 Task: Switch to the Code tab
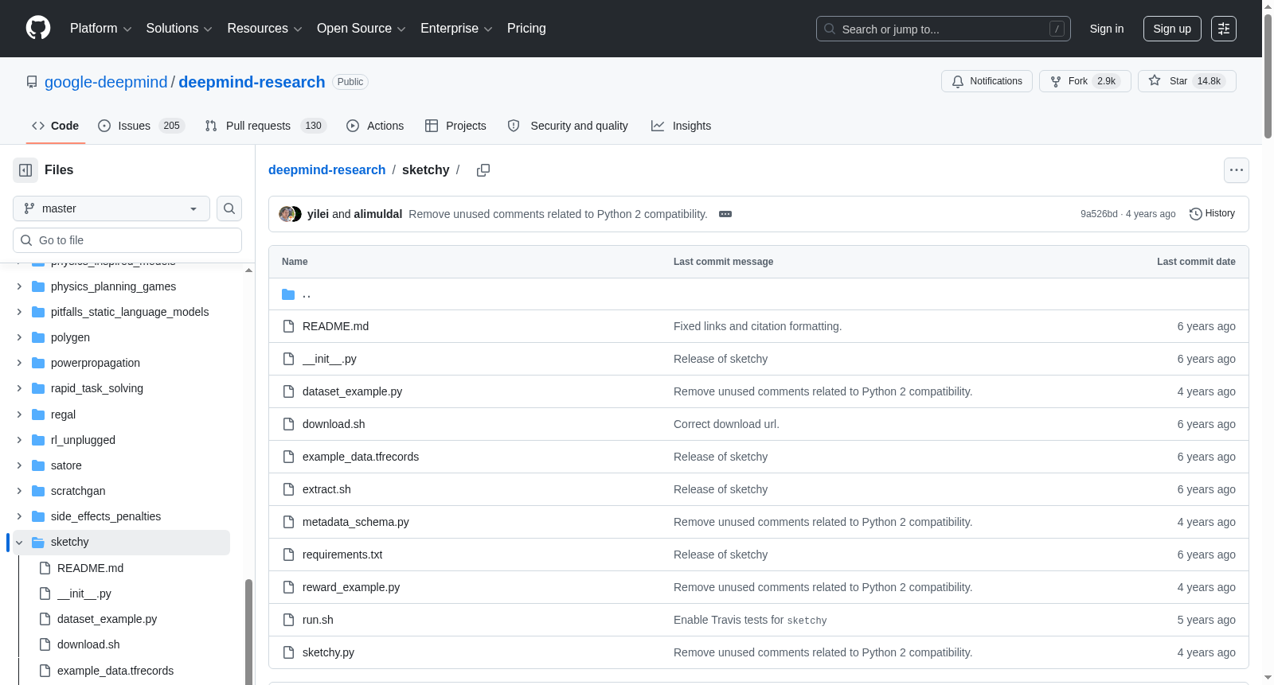click(x=56, y=126)
